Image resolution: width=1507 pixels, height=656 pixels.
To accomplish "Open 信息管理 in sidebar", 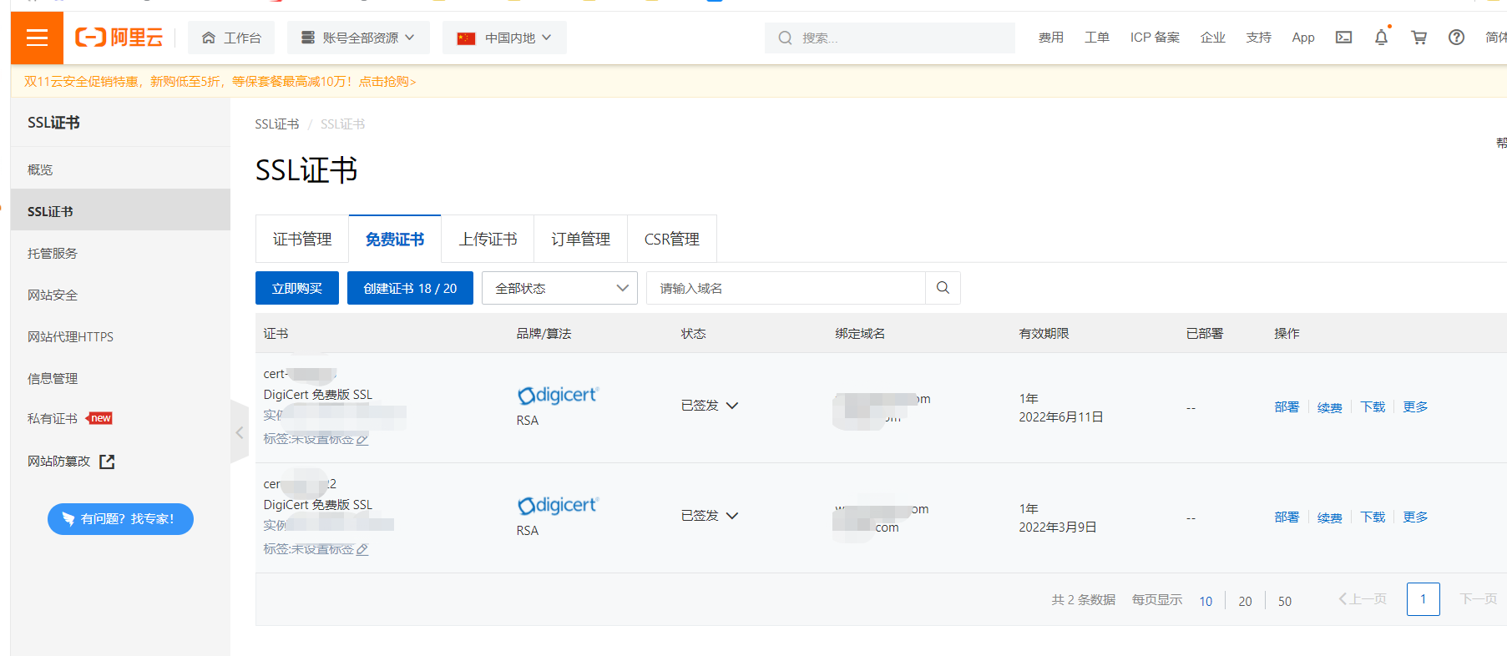I will point(120,378).
